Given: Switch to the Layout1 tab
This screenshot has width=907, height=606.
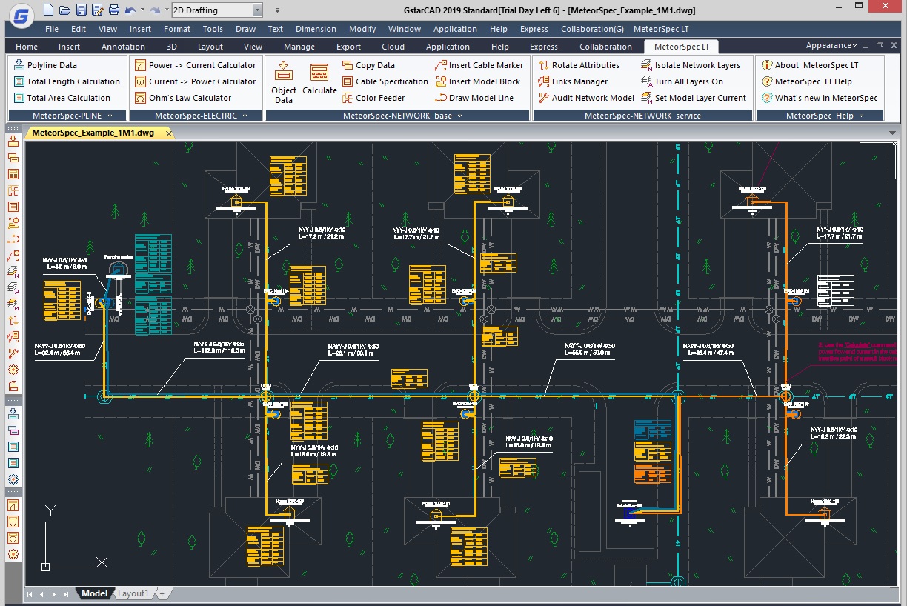Looking at the screenshot, I should coord(133,593).
